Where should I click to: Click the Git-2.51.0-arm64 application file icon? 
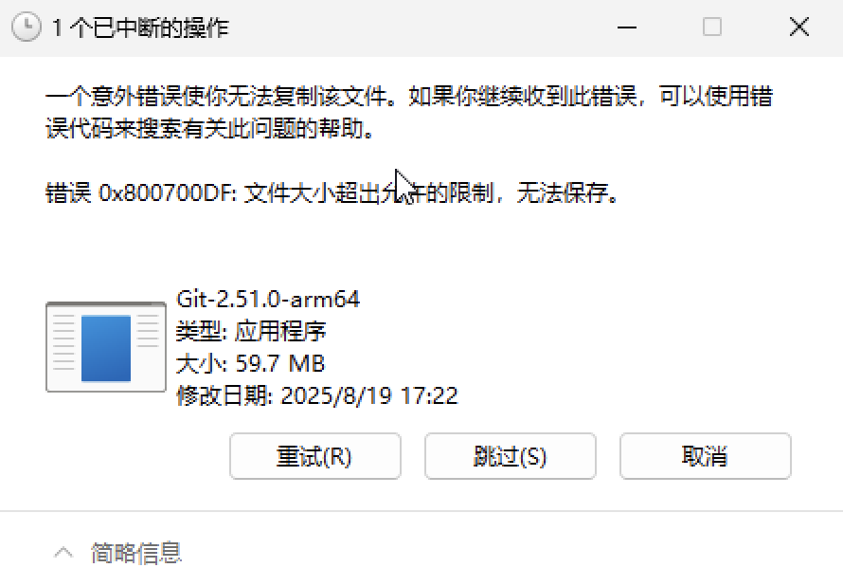[106, 347]
